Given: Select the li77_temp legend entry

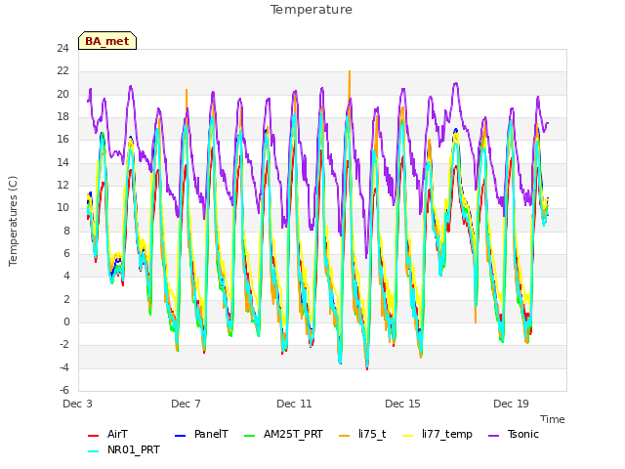Looking at the screenshot, I should coord(437,434).
